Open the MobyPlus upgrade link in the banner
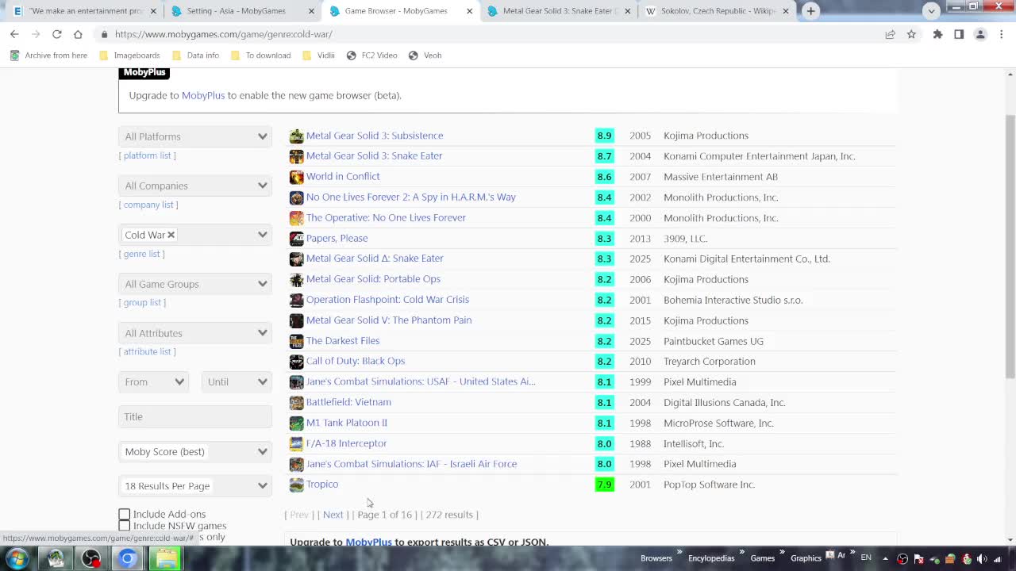Screen dimensions: 1016x571 203,95
